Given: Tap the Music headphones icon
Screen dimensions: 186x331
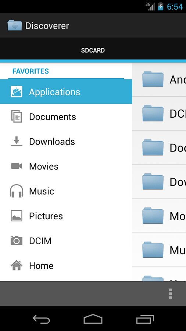Looking at the screenshot, I should click(x=17, y=191).
